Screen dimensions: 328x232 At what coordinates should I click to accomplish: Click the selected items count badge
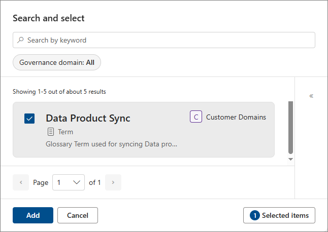(x=255, y=215)
